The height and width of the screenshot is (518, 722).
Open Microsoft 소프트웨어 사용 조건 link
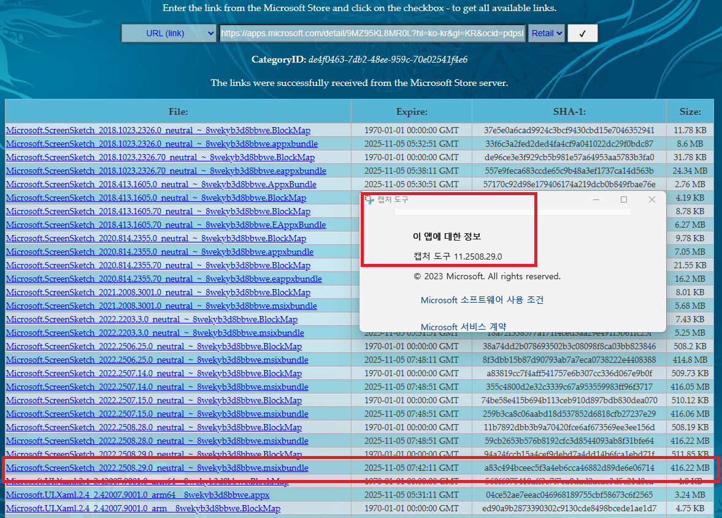(482, 300)
